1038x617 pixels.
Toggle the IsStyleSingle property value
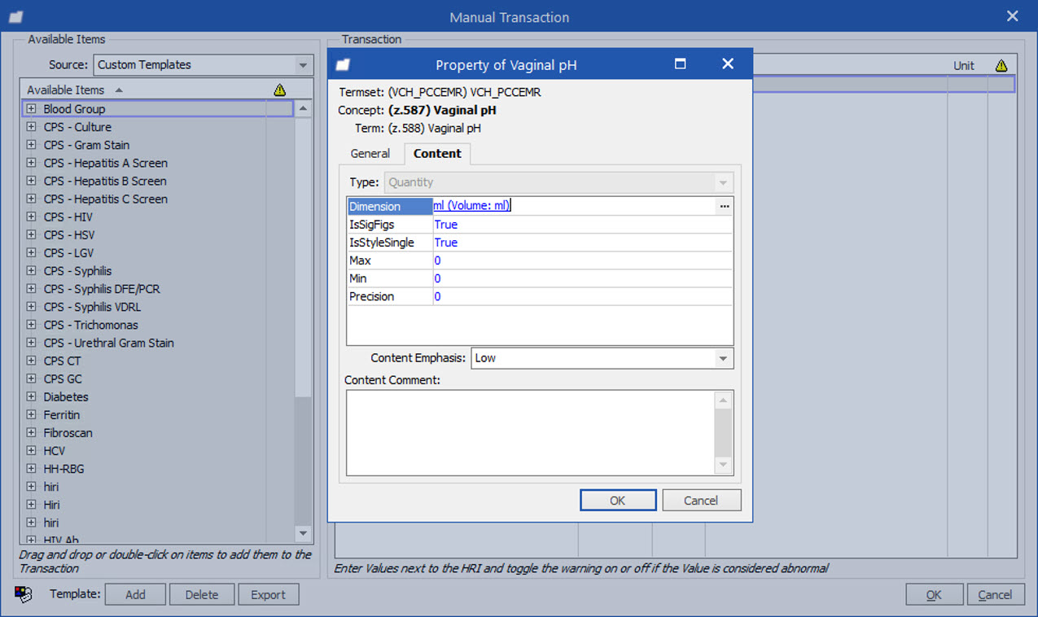(445, 242)
